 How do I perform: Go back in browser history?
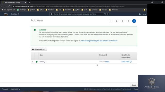(2, 6)
